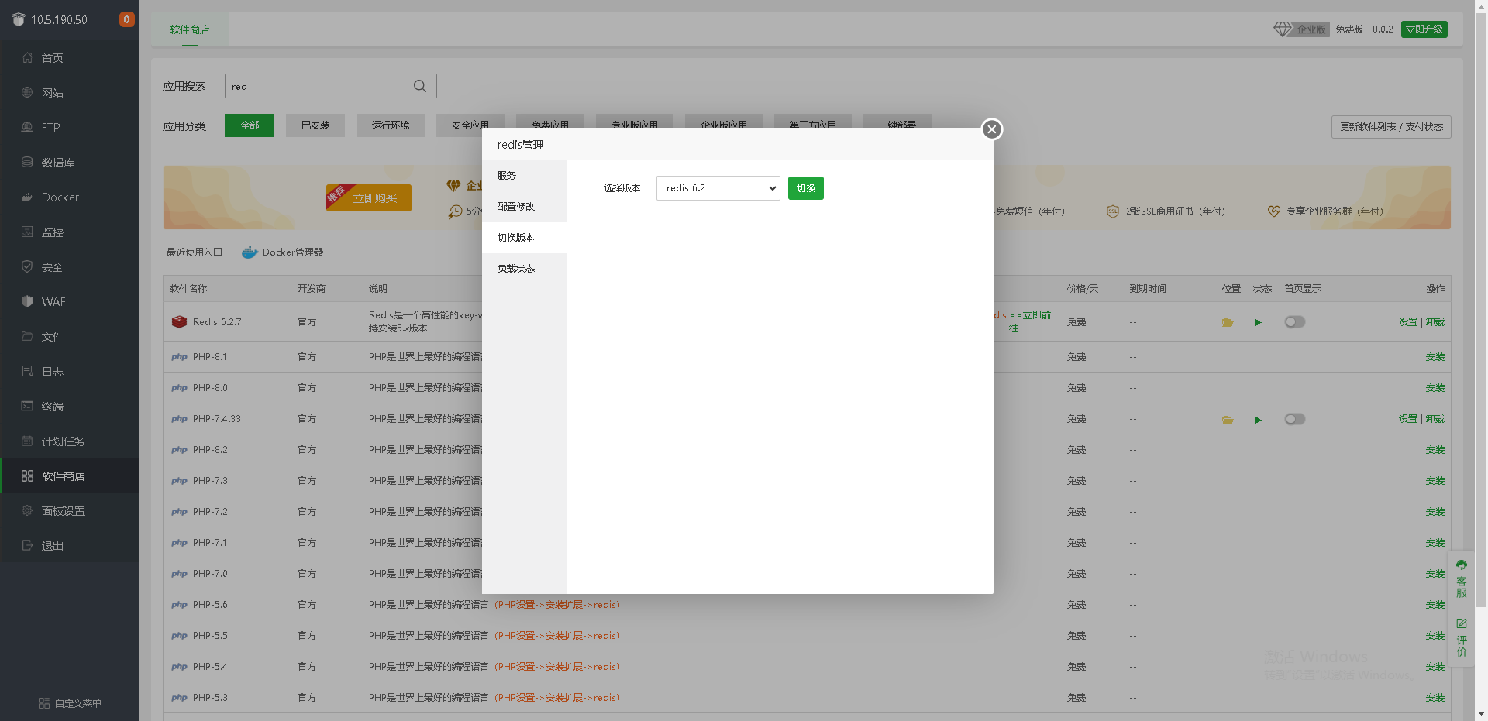1488x721 pixels.
Task: Open 服务 tab in redis dialog
Action: 525,176
